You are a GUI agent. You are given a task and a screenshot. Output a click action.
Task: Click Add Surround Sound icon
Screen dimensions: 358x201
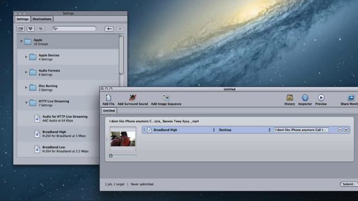[x=133, y=98]
